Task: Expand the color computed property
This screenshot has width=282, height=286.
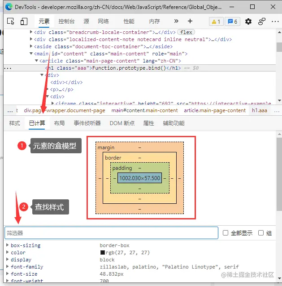Action: 8,252
